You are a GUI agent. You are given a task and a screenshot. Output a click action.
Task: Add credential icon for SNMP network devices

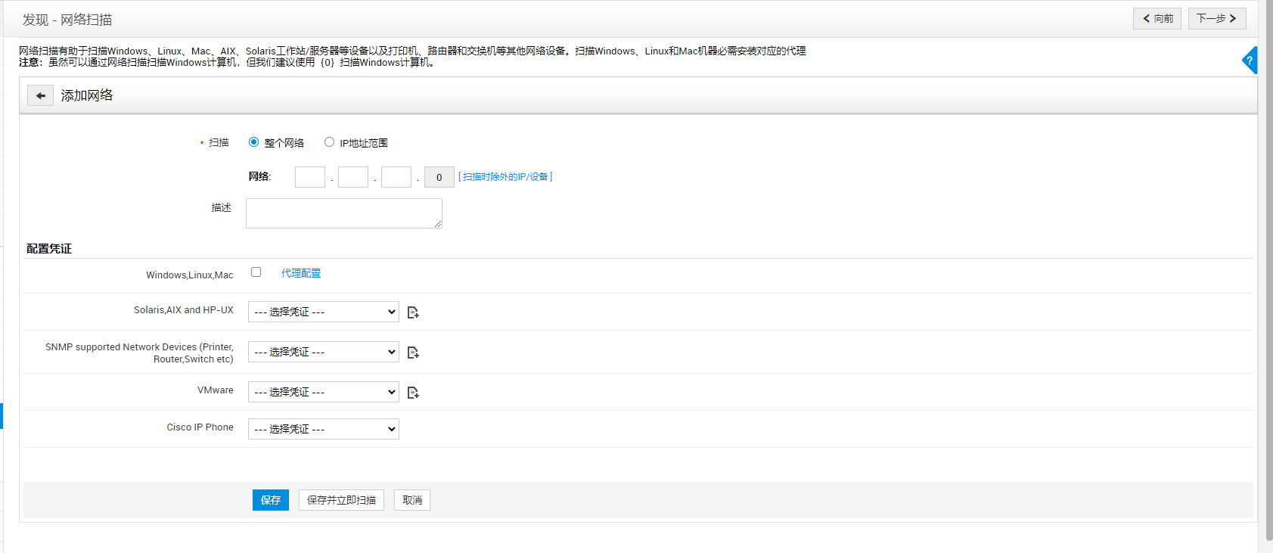[413, 353]
